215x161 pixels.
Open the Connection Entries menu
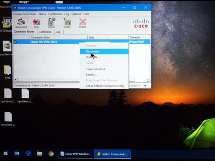click(x=25, y=14)
